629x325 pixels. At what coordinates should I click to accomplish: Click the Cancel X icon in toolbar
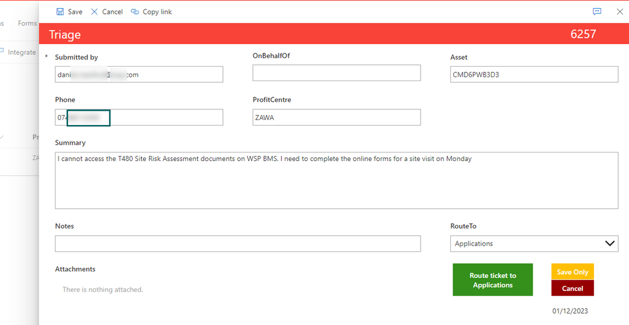[94, 11]
